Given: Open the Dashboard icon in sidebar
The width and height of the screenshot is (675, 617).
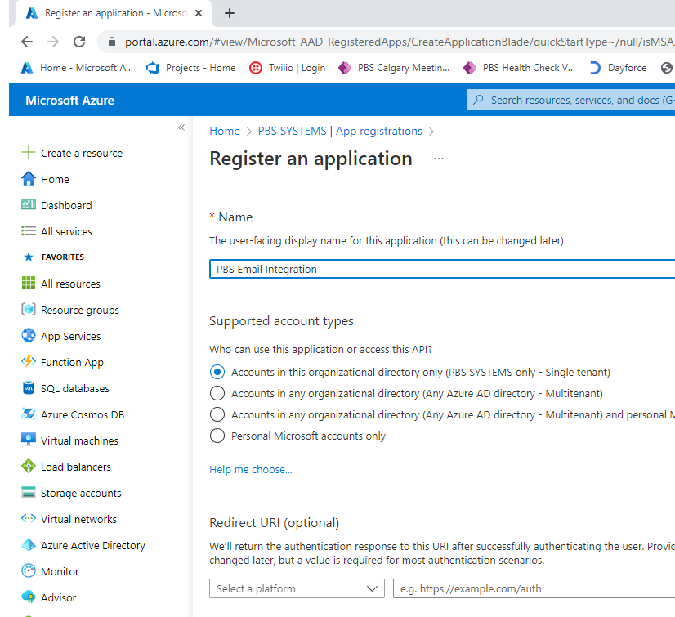Looking at the screenshot, I should [29, 205].
